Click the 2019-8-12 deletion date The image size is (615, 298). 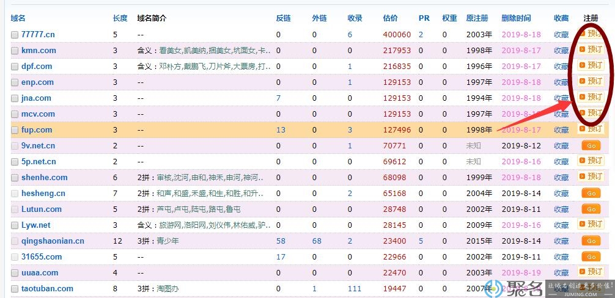[521, 146]
